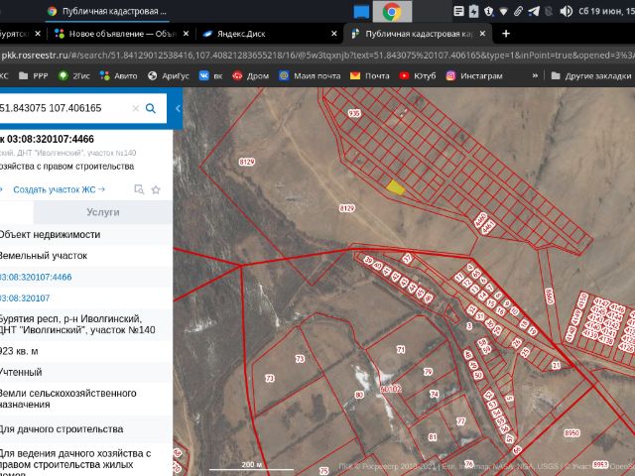Screen dimensions: 635x476
Task: Open a new browser tab with plus
Action: [x=505, y=33]
